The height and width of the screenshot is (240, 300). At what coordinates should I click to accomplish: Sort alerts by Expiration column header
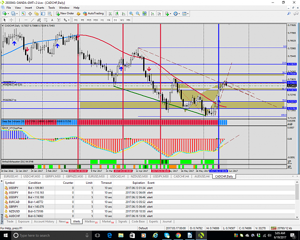[x=139, y=183]
